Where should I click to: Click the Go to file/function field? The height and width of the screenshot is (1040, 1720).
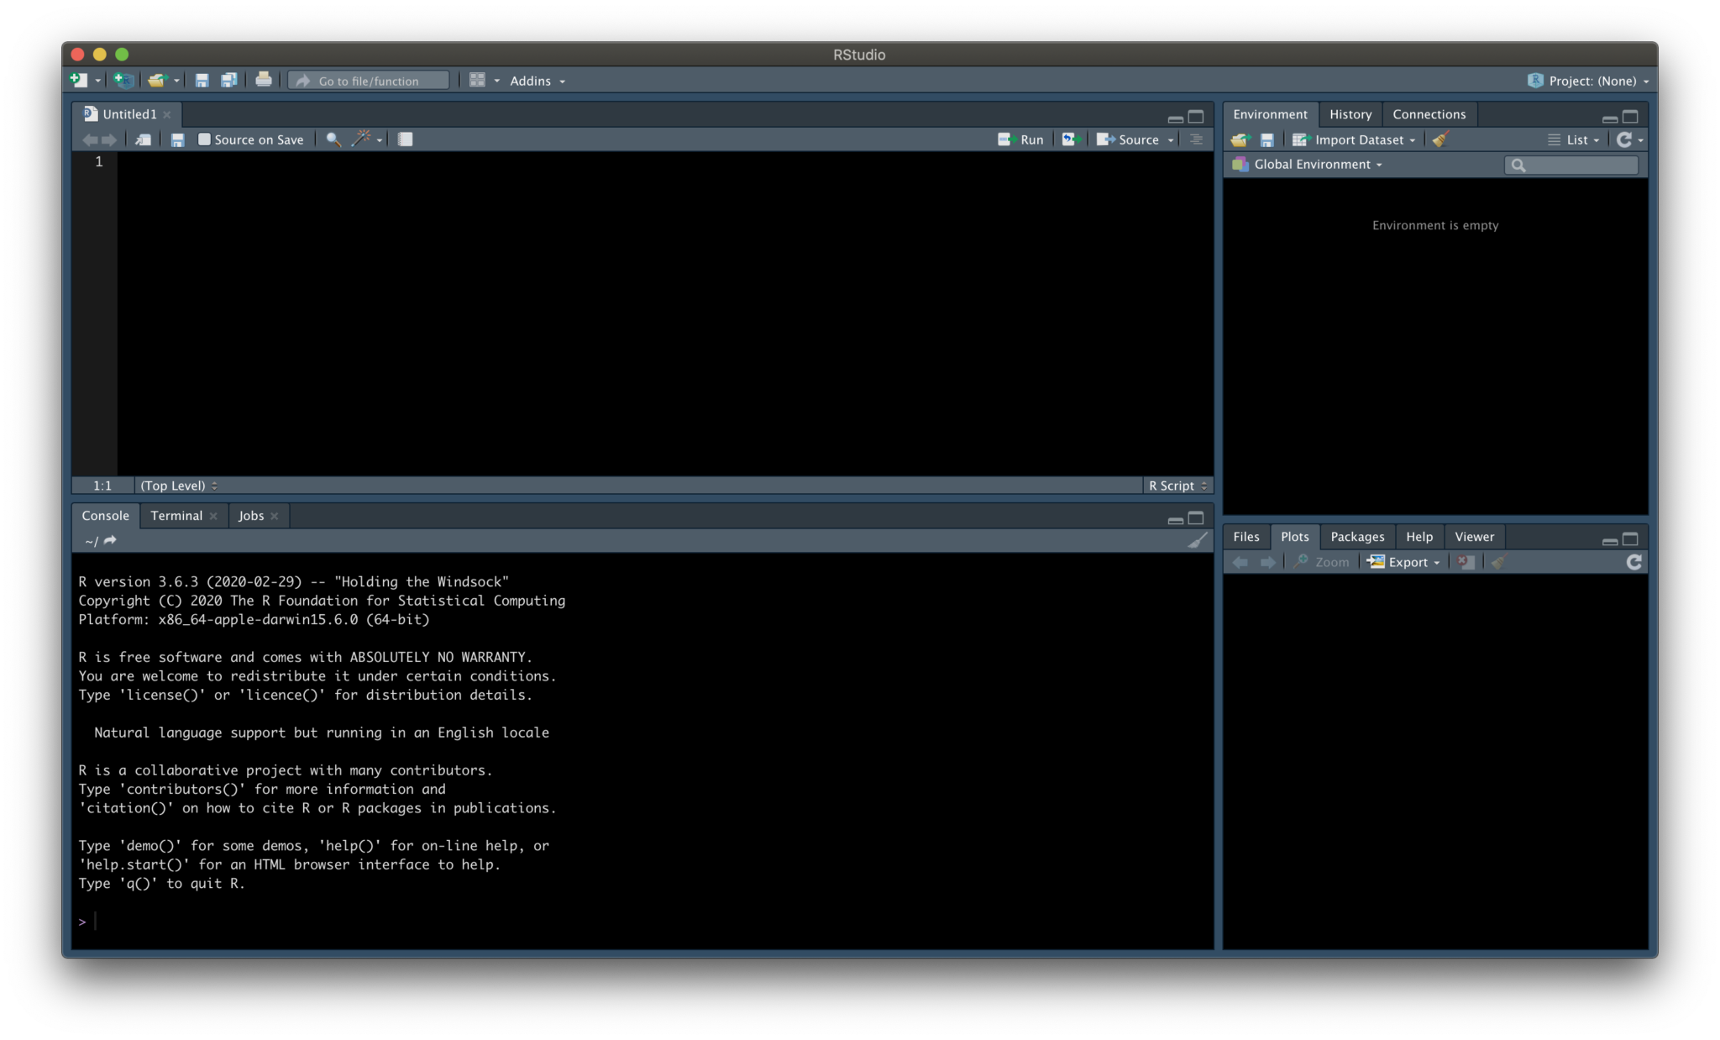click(x=369, y=81)
